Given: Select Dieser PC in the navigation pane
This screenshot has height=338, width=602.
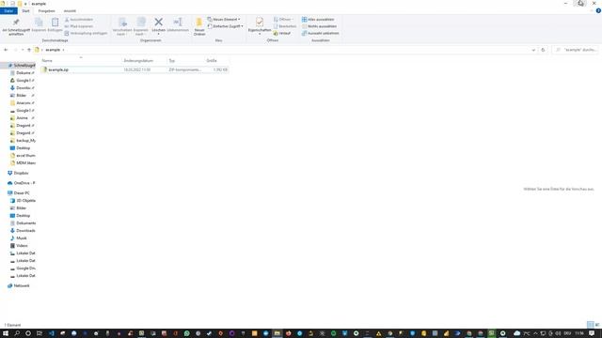Looking at the screenshot, I should coord(19,193).
